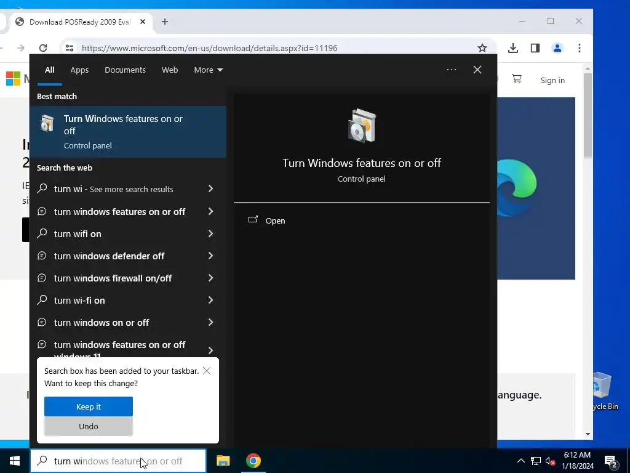Expand arrow for 'turn windows on or off'

click(210, 321)
